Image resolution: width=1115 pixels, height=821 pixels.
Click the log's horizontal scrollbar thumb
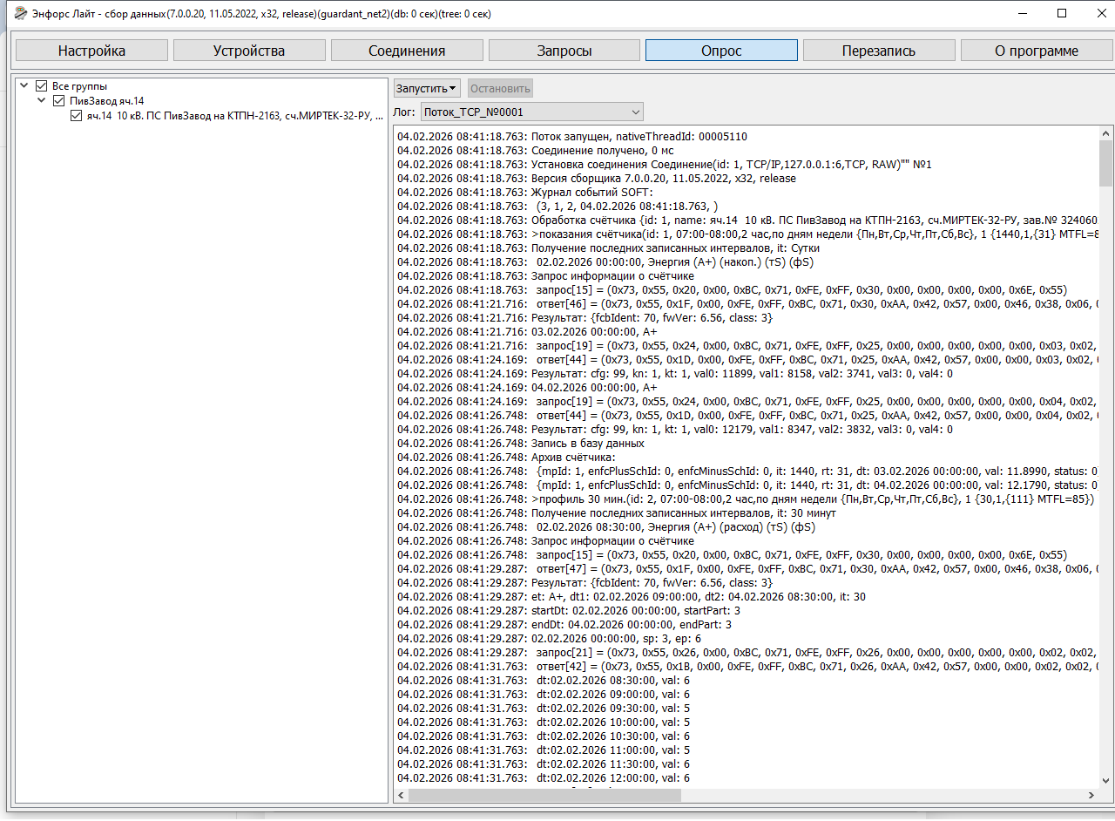pos(544,796)
